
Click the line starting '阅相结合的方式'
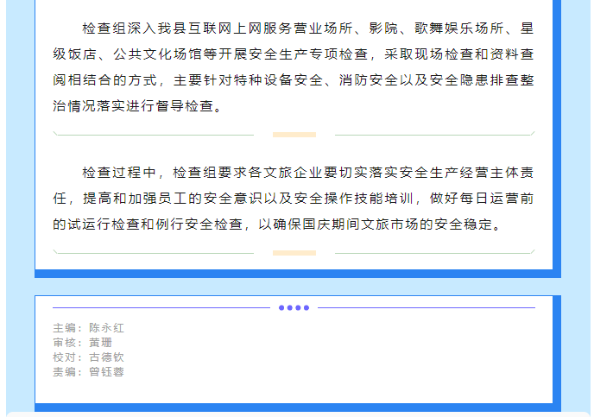pyautogui.click(x=294, y=80)
